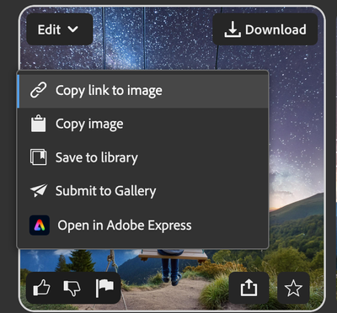
Task: Click the share icon button
Action: pos(249,288)
